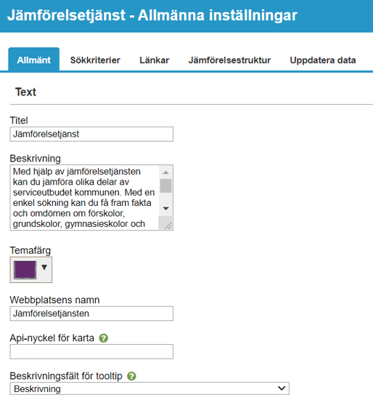Select the Uppdatera data tab
Viewport: 373px width, 403px height.
coord(323,60)
